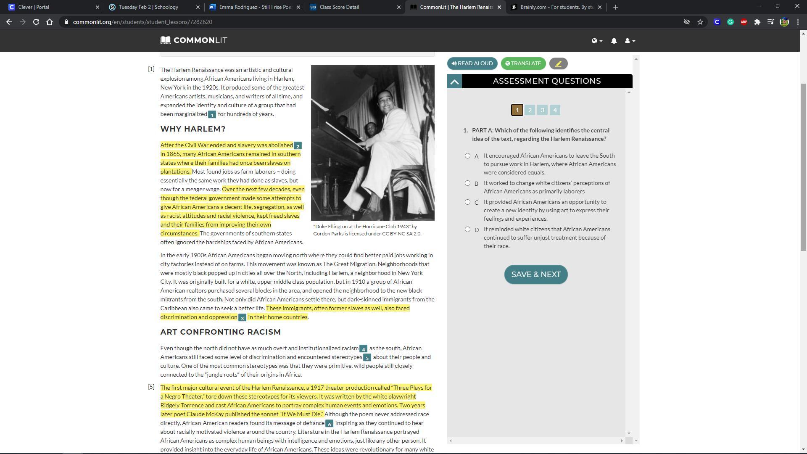Open the browser extensions puzzle icon
The height and width of the screenshot is (454, 807).
tap(757, 22)
